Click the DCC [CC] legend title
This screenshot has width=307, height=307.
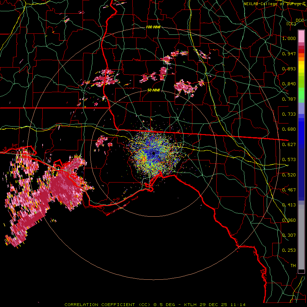click(x=295, y=22)
